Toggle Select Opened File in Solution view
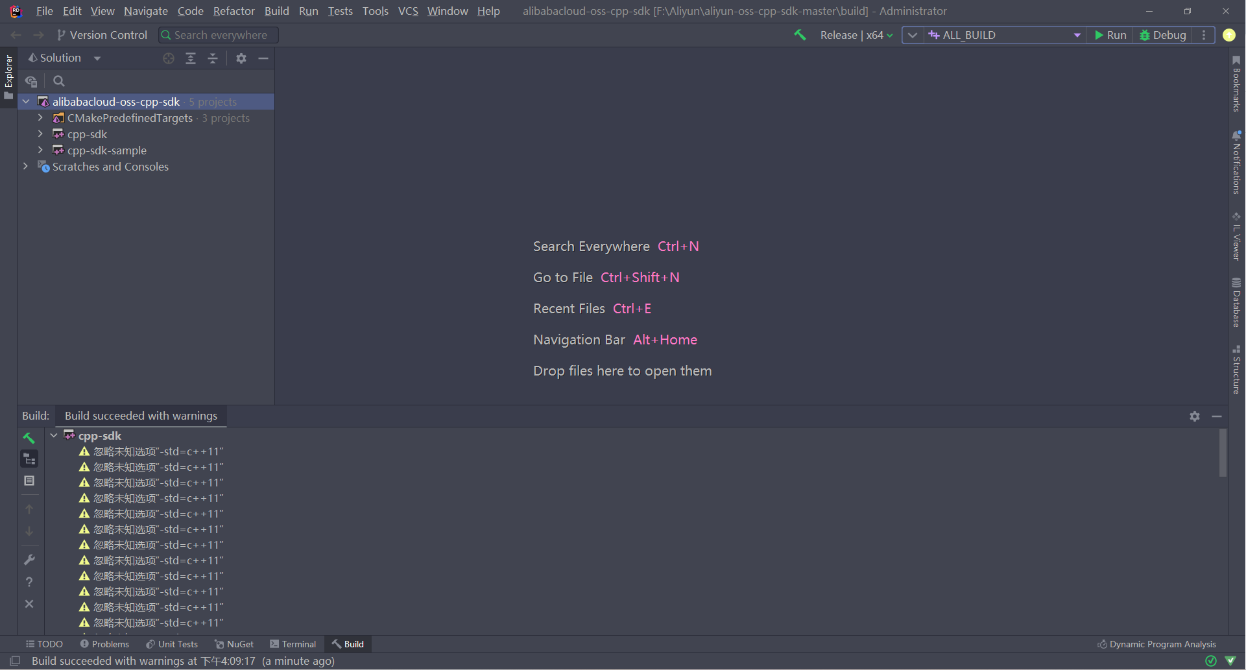This screenshot has height=670, width=1246. point(169,58)
